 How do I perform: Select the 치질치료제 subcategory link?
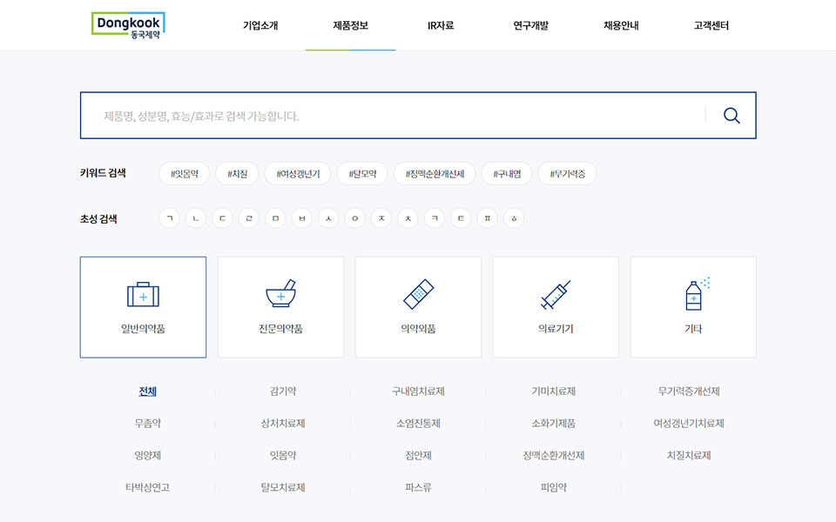coord(688,455)
